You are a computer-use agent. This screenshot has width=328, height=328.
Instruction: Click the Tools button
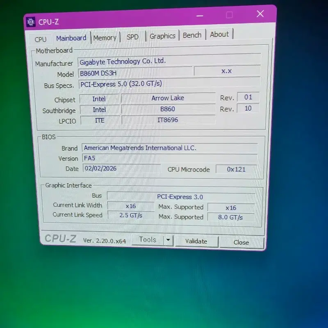click(148, 239)
